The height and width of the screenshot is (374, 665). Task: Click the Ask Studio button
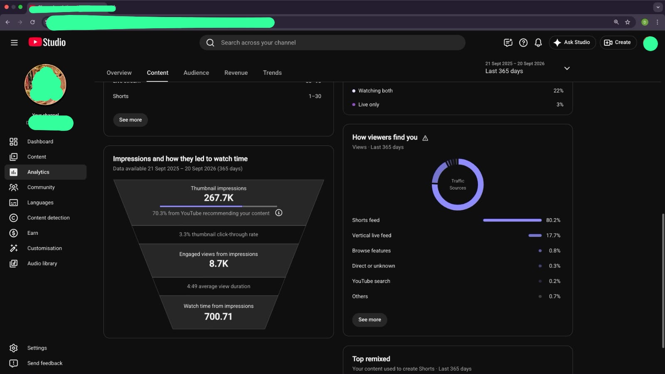[x=572, y=42]
